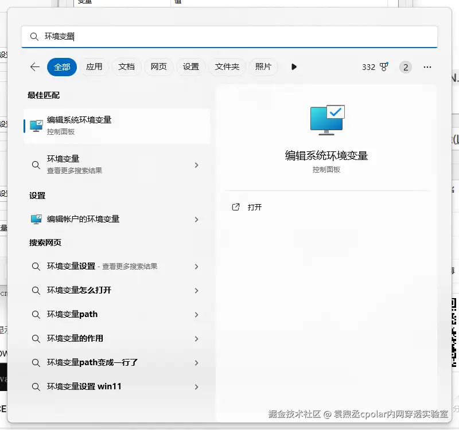Switch to the 文件夹 filter tab
459x430 pixels.
point(227,67)
